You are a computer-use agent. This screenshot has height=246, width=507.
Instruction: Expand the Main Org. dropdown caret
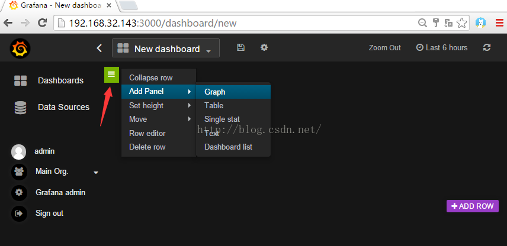pos(96,173)
